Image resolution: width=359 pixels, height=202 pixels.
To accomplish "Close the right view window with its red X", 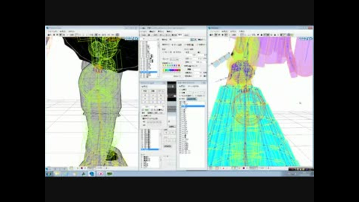I will click(x=310, y=28).
